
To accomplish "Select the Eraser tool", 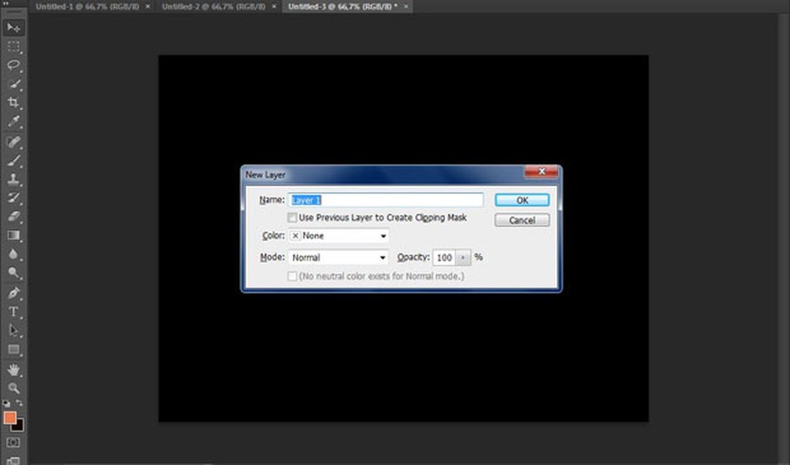I will click(14, 217).
